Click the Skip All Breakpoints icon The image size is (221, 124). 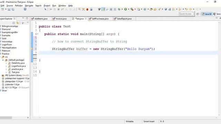pos(45,9)
